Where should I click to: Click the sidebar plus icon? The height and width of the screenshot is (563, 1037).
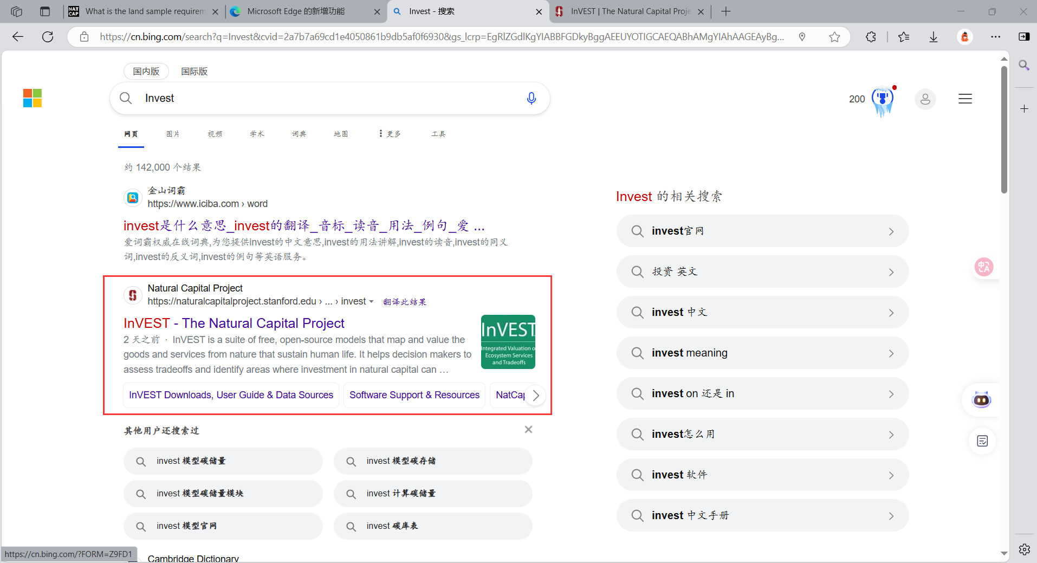[x=1024, y=109]
